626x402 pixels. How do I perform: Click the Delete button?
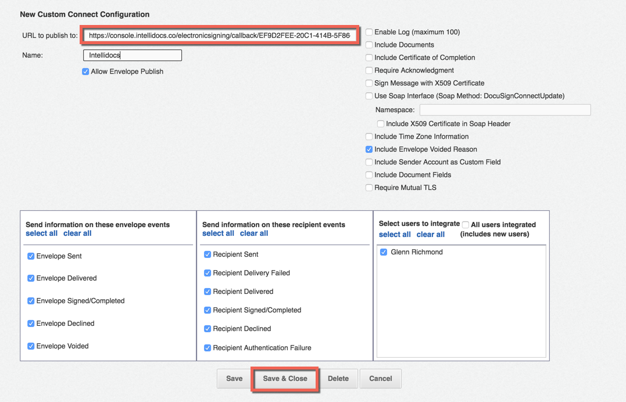coord(338,379)
